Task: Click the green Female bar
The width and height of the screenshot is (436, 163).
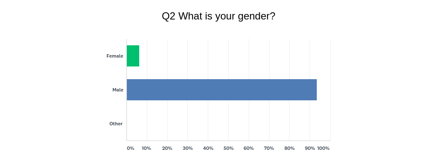Action: 133,56
